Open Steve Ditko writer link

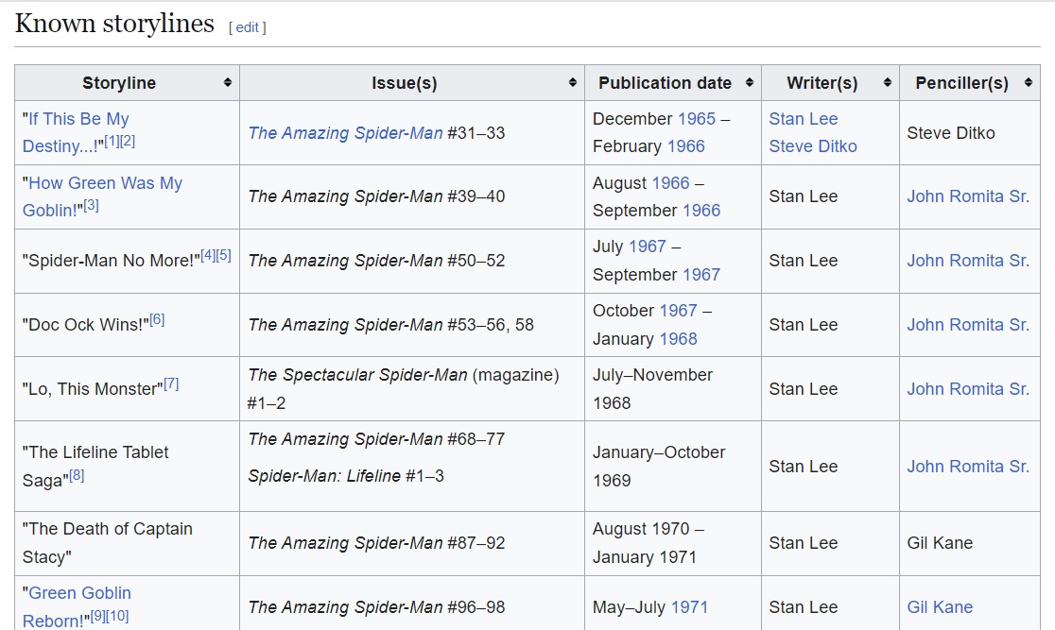point(813,146)
